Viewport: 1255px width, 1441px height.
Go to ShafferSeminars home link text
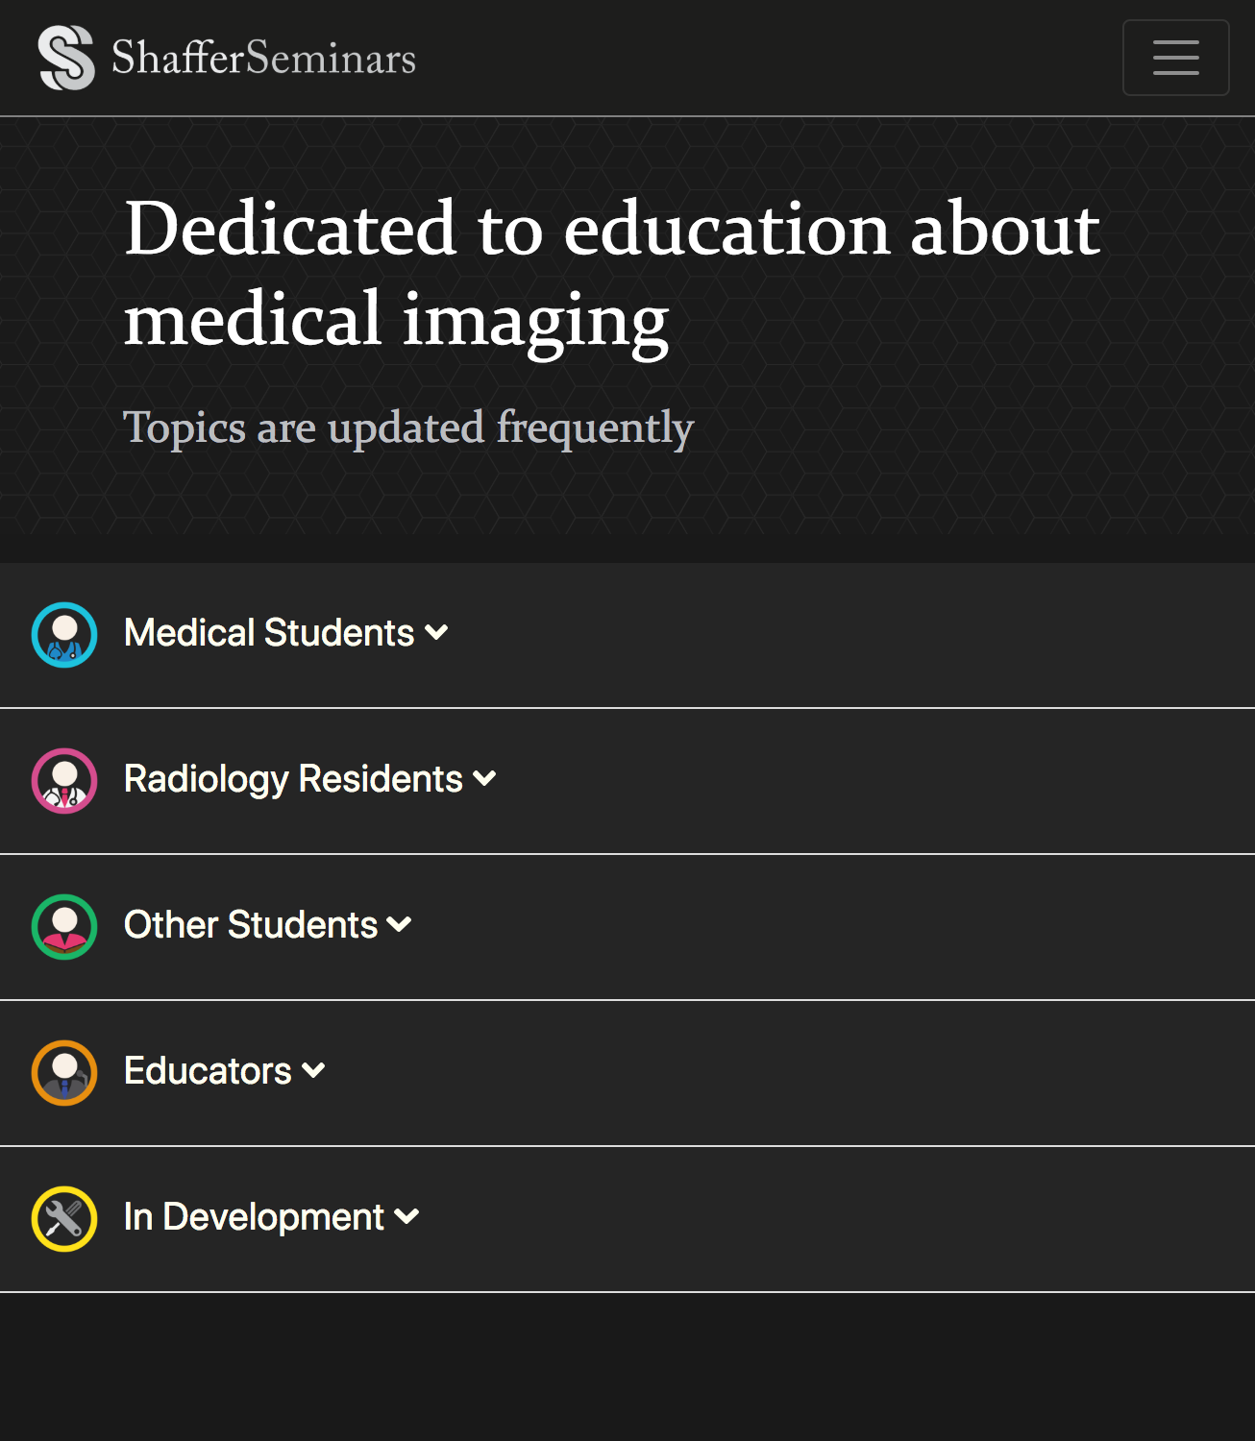[264, 58]
